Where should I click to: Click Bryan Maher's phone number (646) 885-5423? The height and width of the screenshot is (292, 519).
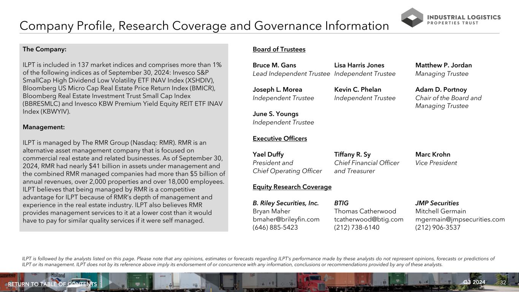[275, 228]
